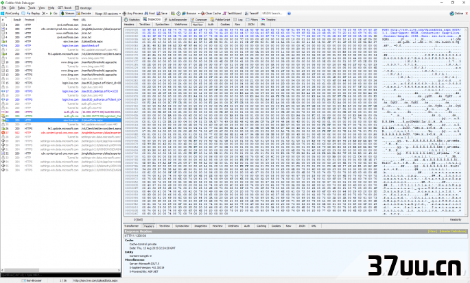Switch to the Filters tab
Screen dimensions: 470x283
pyautogui.click(x=252, y=19)
